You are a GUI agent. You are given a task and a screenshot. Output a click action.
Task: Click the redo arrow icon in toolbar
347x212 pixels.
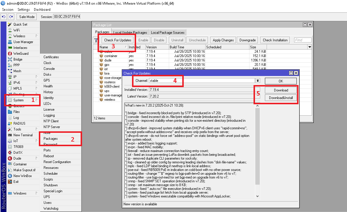click(x=11, y=17)
